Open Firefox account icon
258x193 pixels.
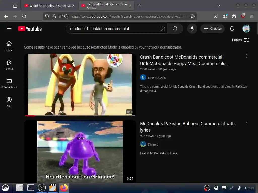coord(225,16)
